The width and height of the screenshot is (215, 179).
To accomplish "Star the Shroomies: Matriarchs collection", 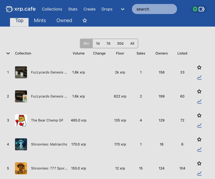I will coord(199,139).
